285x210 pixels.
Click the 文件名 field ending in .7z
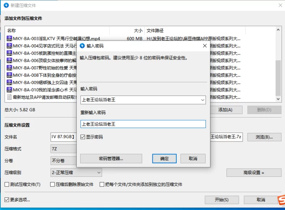[x=226, y=137]
